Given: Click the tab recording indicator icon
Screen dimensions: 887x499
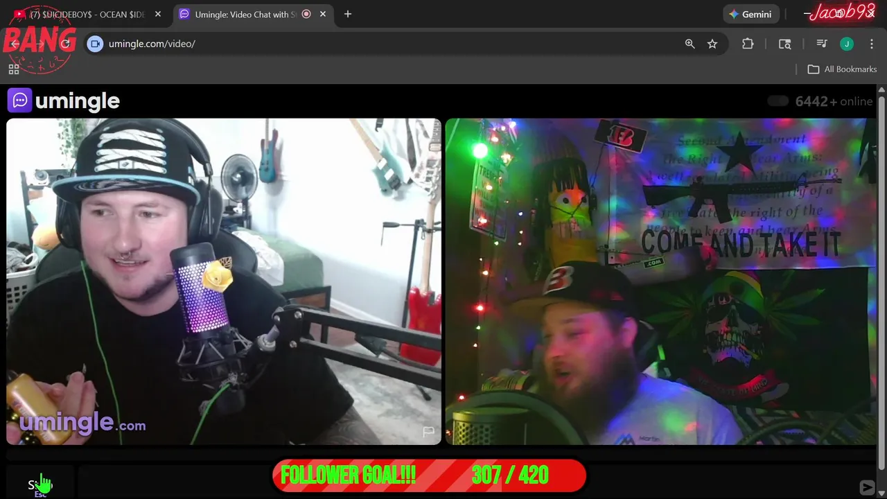Looking at the screenshot, I should click(306, 14).
